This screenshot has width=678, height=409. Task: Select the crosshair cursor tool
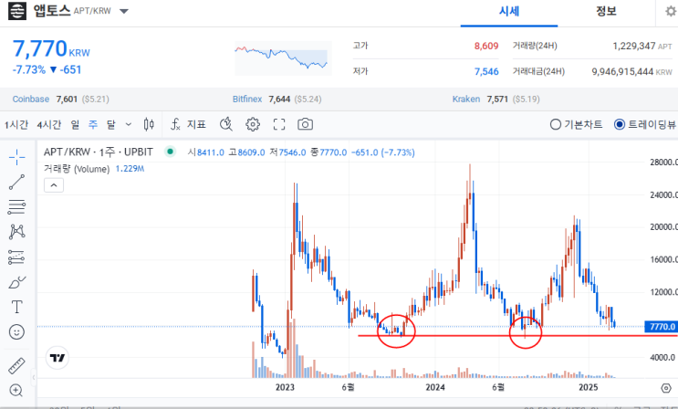(16, 157)
